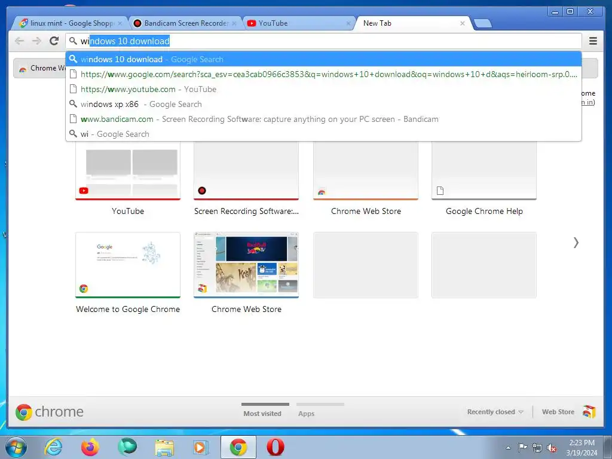Open the Windows Start menu
The height and width of the screenshot is (459, 612).
[x=16, y=447]
